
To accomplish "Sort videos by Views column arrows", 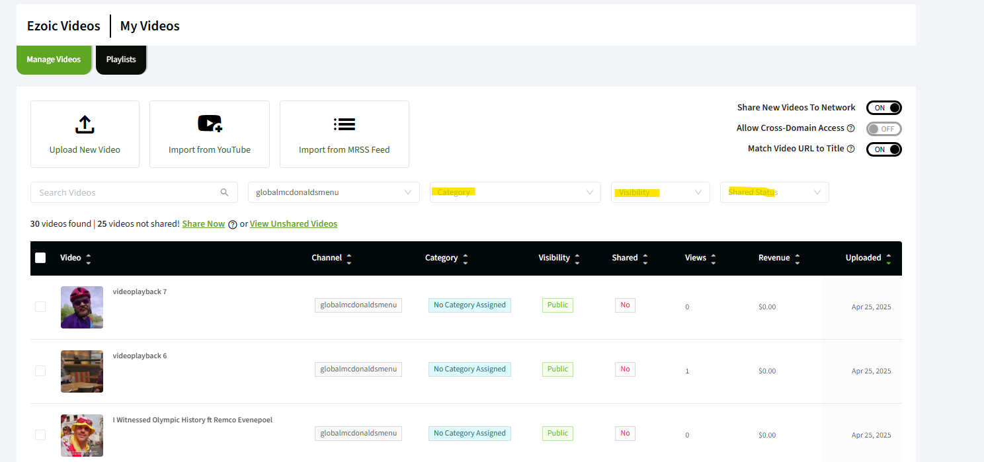I will click(713, 258).
